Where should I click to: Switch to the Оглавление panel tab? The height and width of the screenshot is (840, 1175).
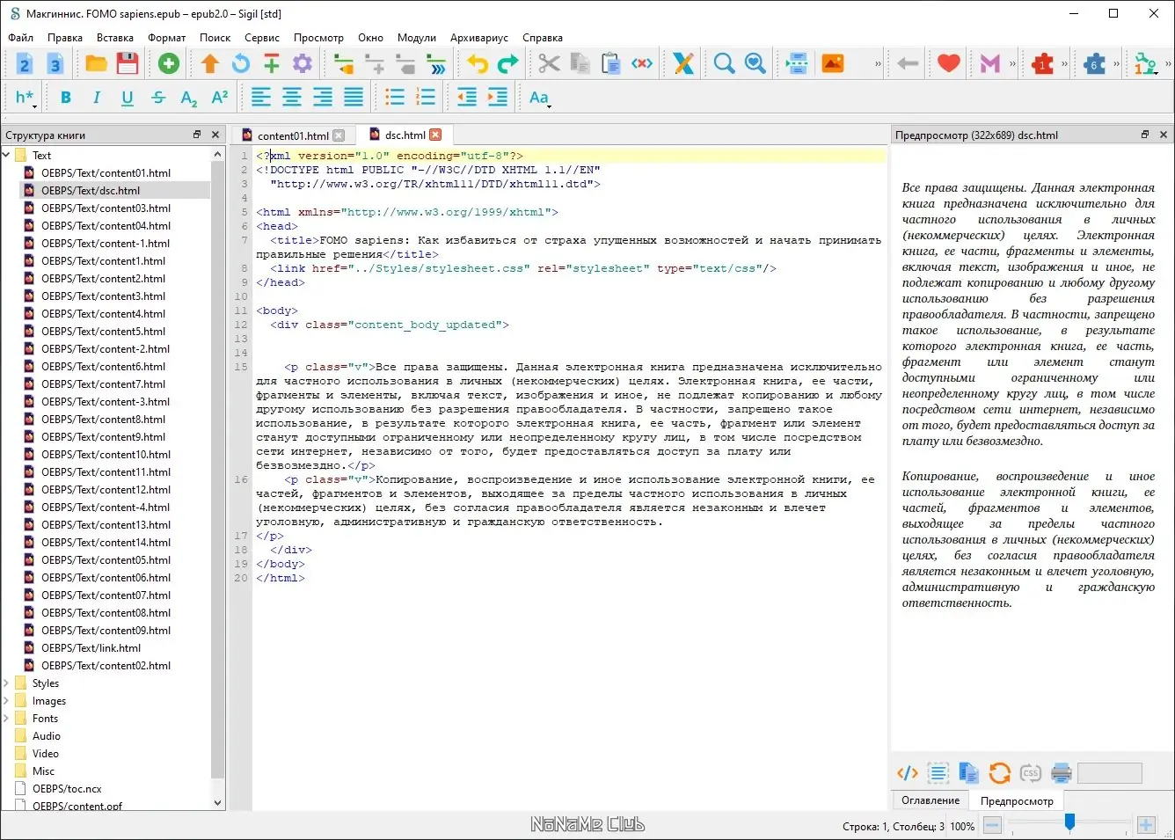pyautogui.click(x=930, y=800)
